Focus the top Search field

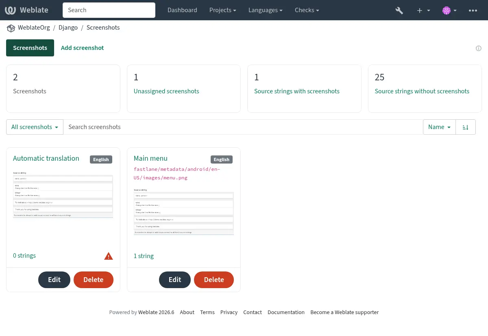(x=109, y=10)
